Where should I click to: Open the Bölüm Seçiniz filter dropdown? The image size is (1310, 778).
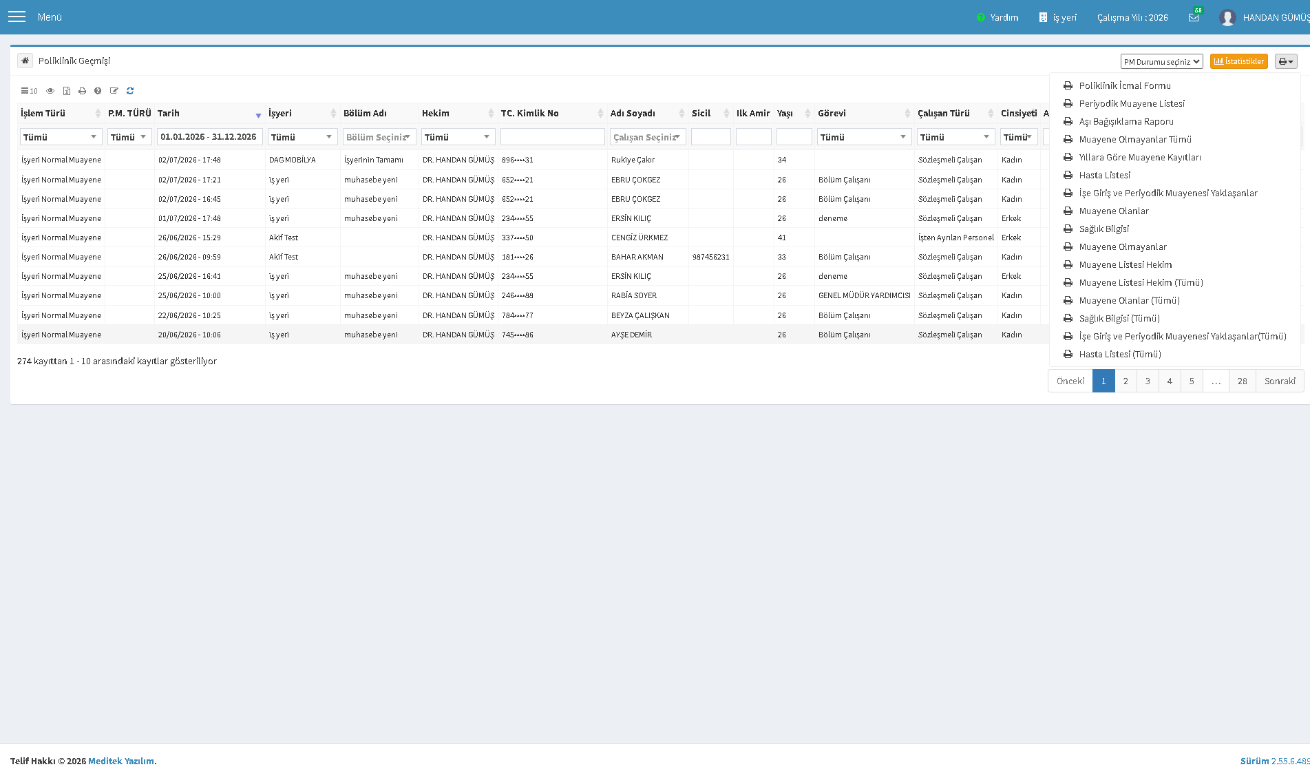(379, 137)
